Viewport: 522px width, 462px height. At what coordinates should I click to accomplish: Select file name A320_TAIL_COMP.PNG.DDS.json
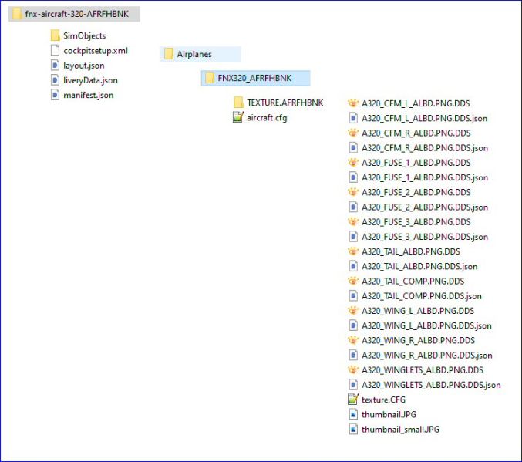[422, 296]
